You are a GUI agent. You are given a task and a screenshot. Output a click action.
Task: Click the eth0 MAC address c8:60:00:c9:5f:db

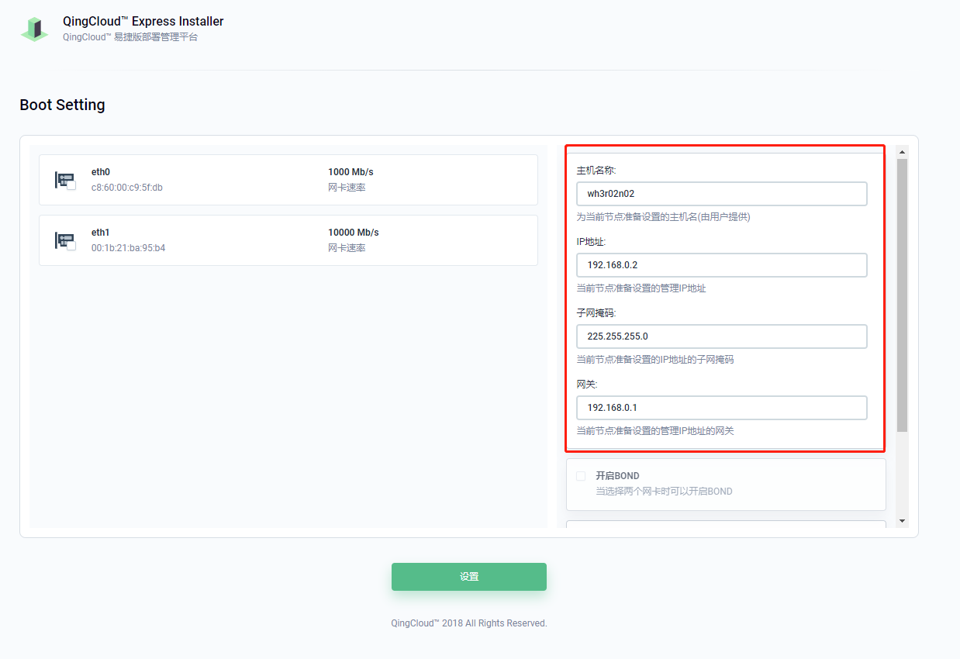127,188
